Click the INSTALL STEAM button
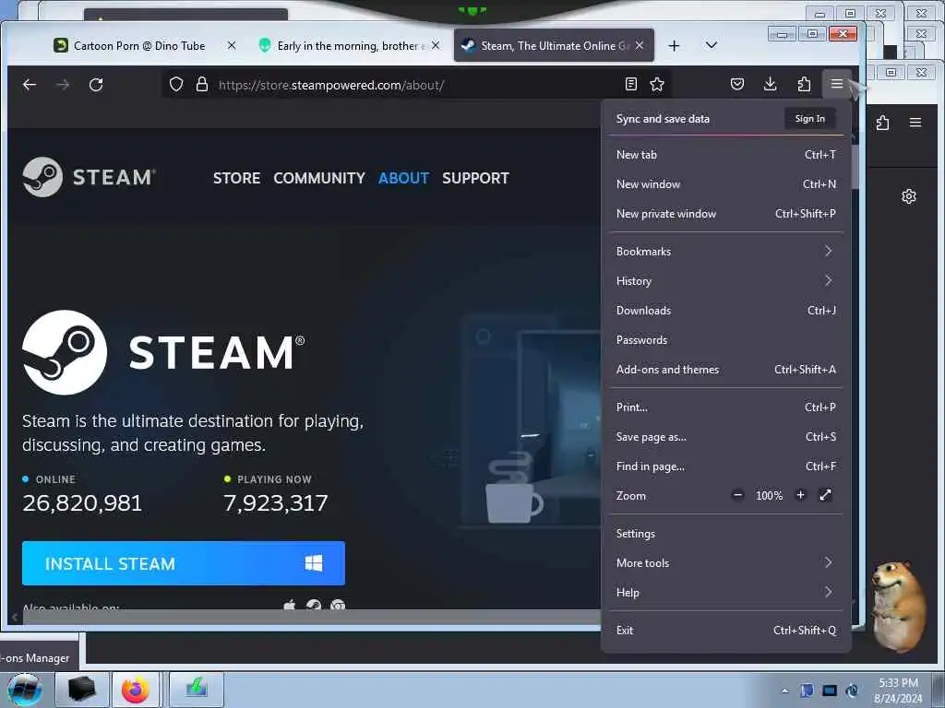This screenshot has width=945, height=708. (x=184, y=563)
